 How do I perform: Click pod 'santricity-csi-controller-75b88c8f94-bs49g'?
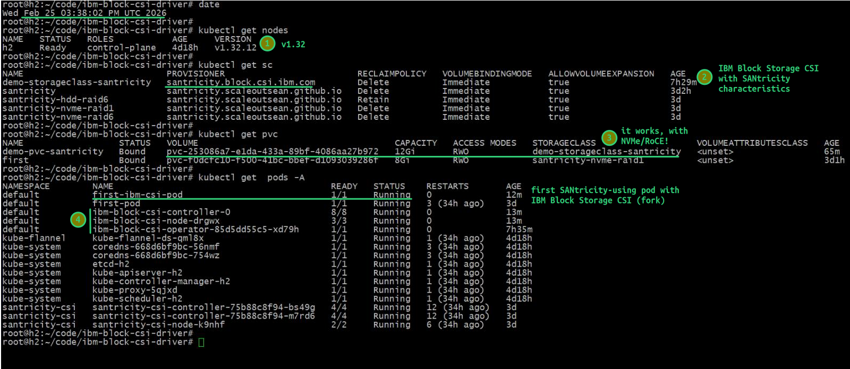204,307
